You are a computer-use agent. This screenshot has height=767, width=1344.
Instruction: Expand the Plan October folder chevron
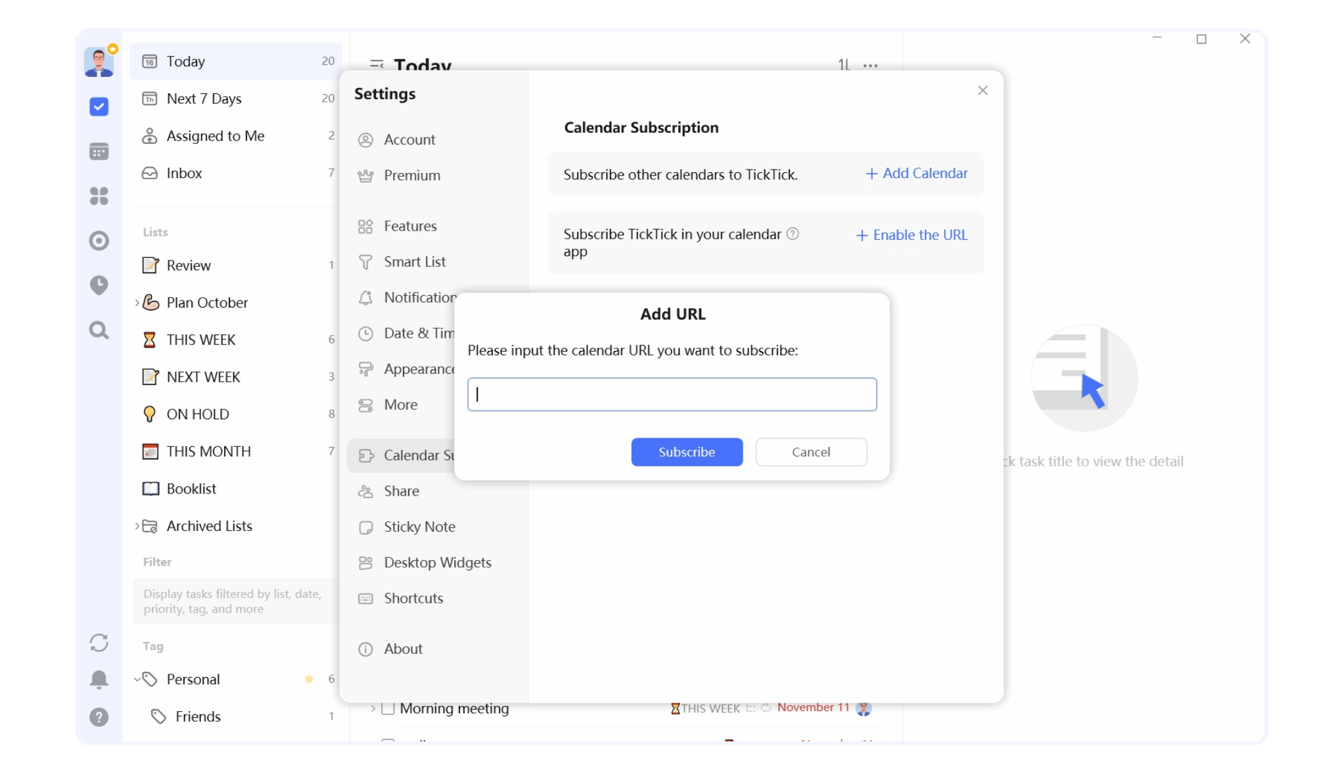tap(137, 302)
